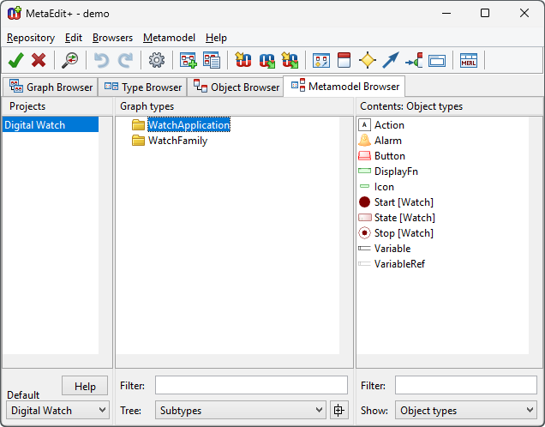Select the WatchFamily graph type

point(177,141)
